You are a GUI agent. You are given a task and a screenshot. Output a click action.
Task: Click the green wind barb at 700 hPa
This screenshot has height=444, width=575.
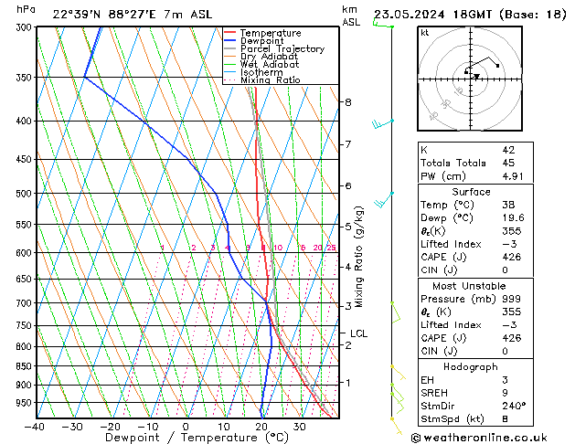click(x=395, y=312)
